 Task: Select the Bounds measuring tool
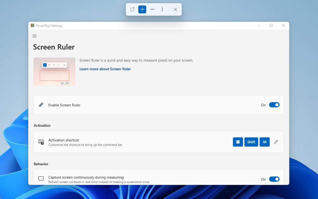point(132,10)
